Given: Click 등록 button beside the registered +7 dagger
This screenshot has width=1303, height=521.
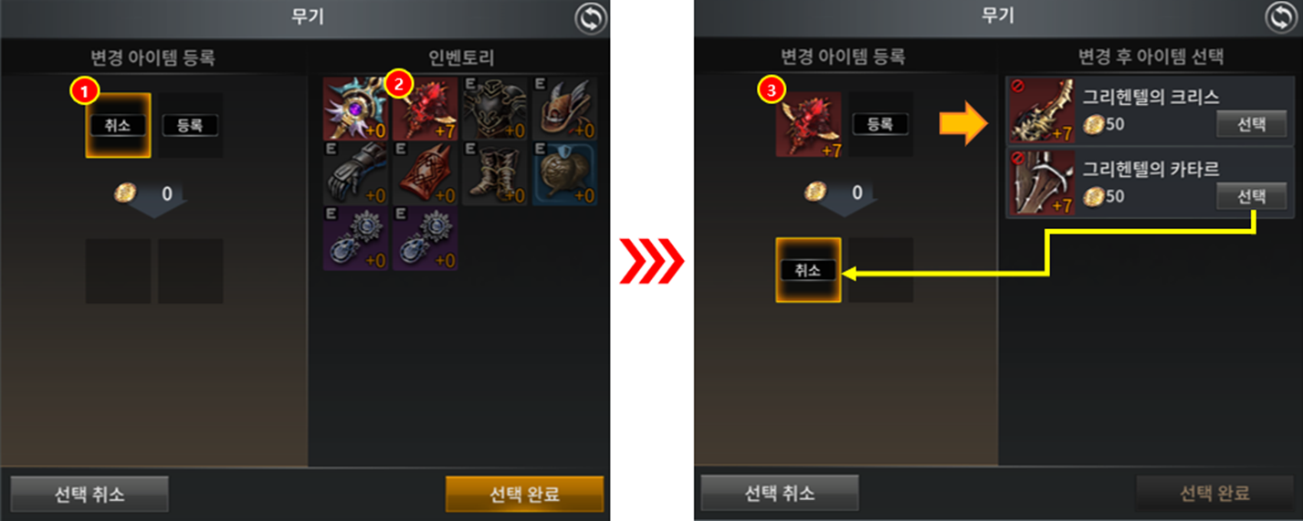Looking at the screenshot, I should [880, 125].
